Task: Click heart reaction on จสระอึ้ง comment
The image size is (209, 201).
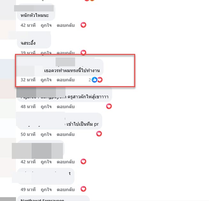Action: point(83,52)
